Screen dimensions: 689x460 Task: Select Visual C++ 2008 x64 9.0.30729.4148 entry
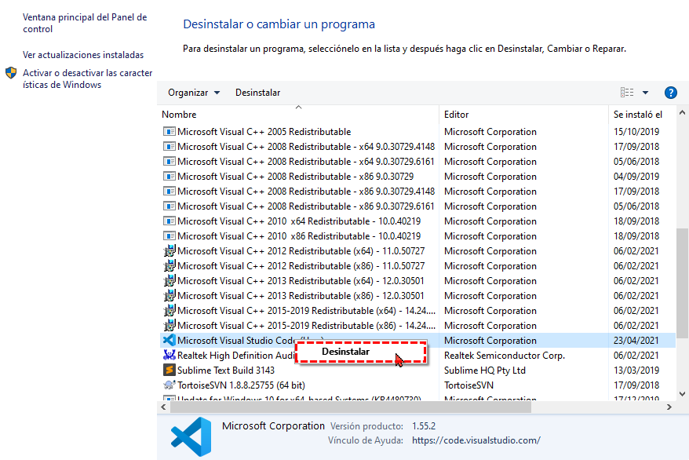(x=306, y=147)
